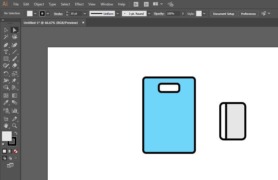Set None for fill or stroke
This screenshot has height=180, width=278.
16,151
